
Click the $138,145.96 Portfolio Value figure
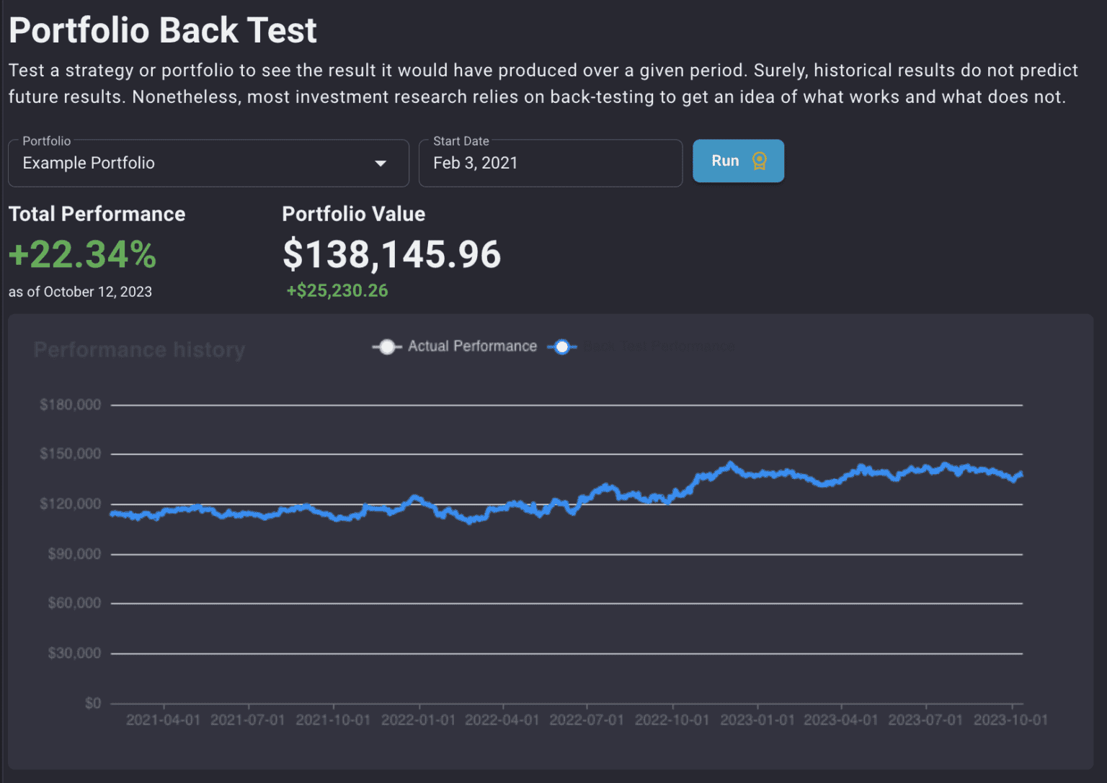(x=391, y=254)
